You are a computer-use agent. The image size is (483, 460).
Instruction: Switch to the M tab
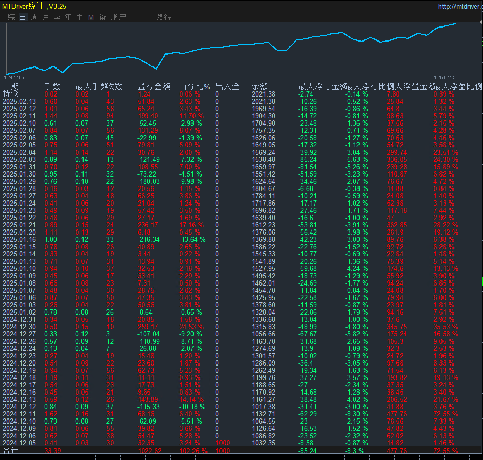pyautogui.click(x=91, y=17)
